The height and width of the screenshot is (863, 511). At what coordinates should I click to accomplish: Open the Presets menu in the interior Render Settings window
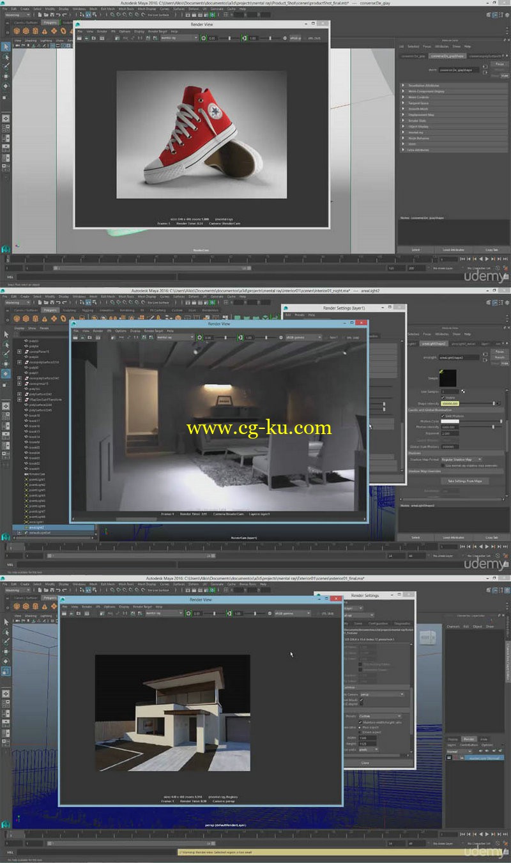tap(299, 315)
